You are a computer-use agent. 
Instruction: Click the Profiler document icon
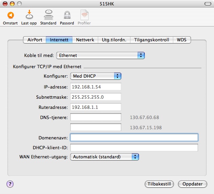85,15
